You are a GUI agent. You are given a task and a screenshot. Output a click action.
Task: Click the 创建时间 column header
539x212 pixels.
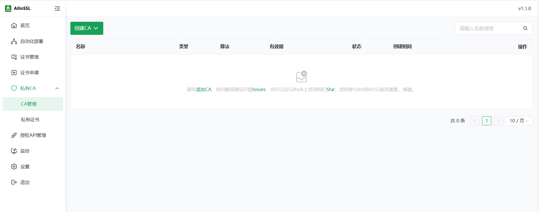[x=402, y=46]
